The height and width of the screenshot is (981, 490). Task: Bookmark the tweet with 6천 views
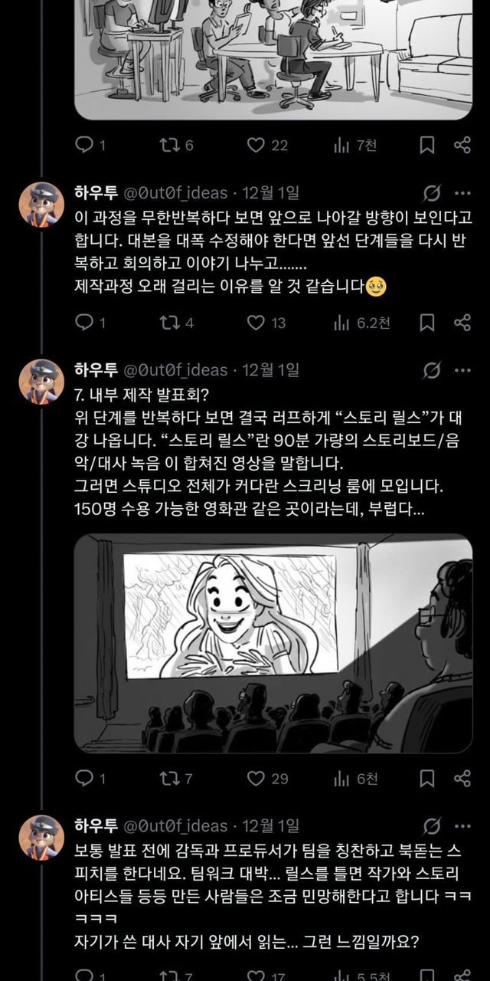428,778
